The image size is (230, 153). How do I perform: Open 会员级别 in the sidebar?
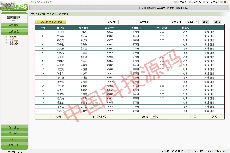[x=13, y=44]
